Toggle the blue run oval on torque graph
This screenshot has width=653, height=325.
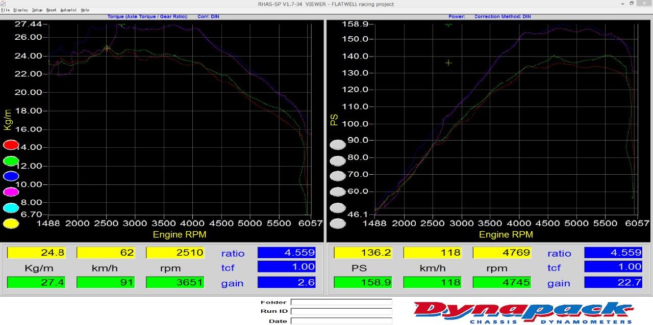pyautogui.click(x=11, y=176)
